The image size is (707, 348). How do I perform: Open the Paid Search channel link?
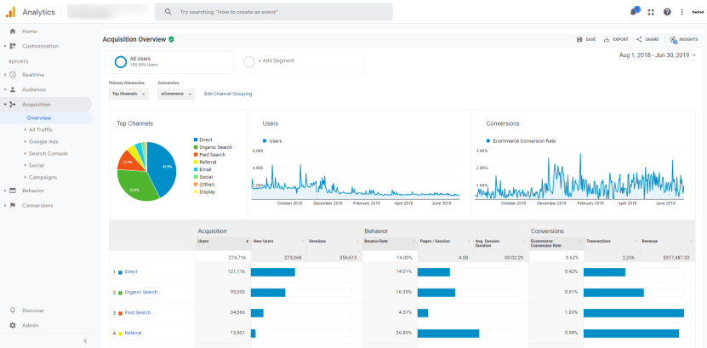click(x=138, y=312)
